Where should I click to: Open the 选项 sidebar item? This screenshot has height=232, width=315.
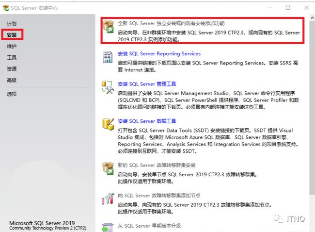coord(12,94)
